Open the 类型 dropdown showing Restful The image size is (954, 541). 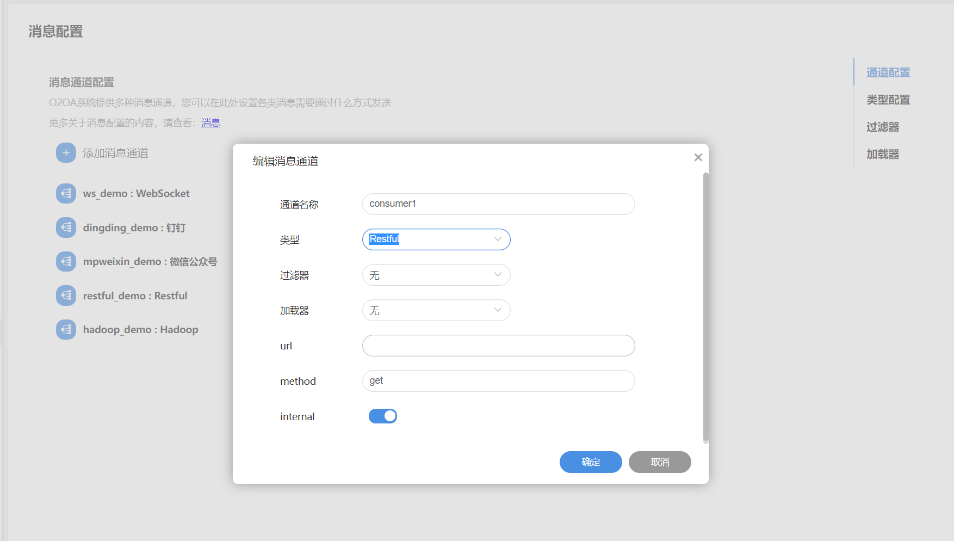click(436, 239)
